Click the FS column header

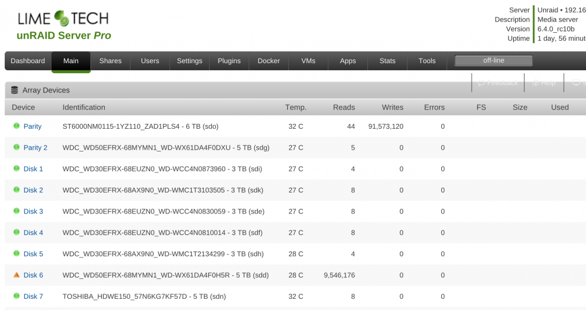pyautogui.click(x=481, y=108)
